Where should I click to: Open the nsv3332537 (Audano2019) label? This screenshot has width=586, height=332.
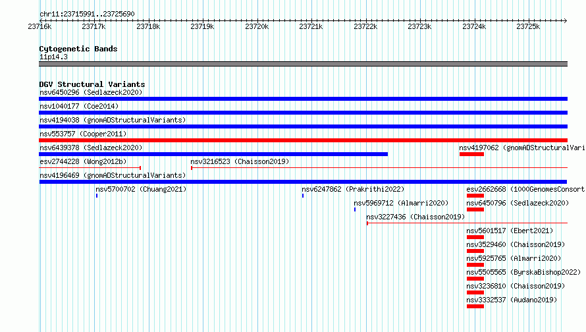pyautogui.click(x=512, y=300)
